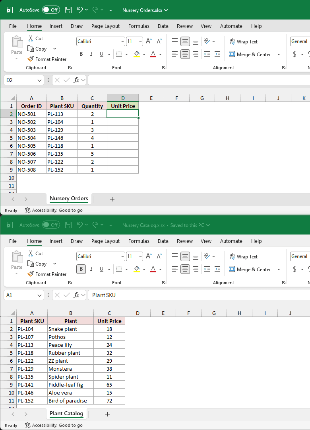Click Insert Function fx in Nursery Catalog window

point(76,295)
